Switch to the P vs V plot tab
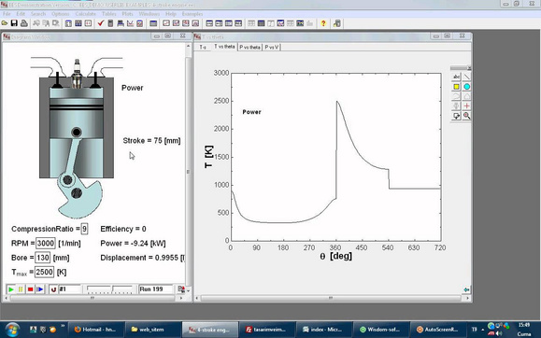This screenshot has width=541, height=338. [272, 48]
